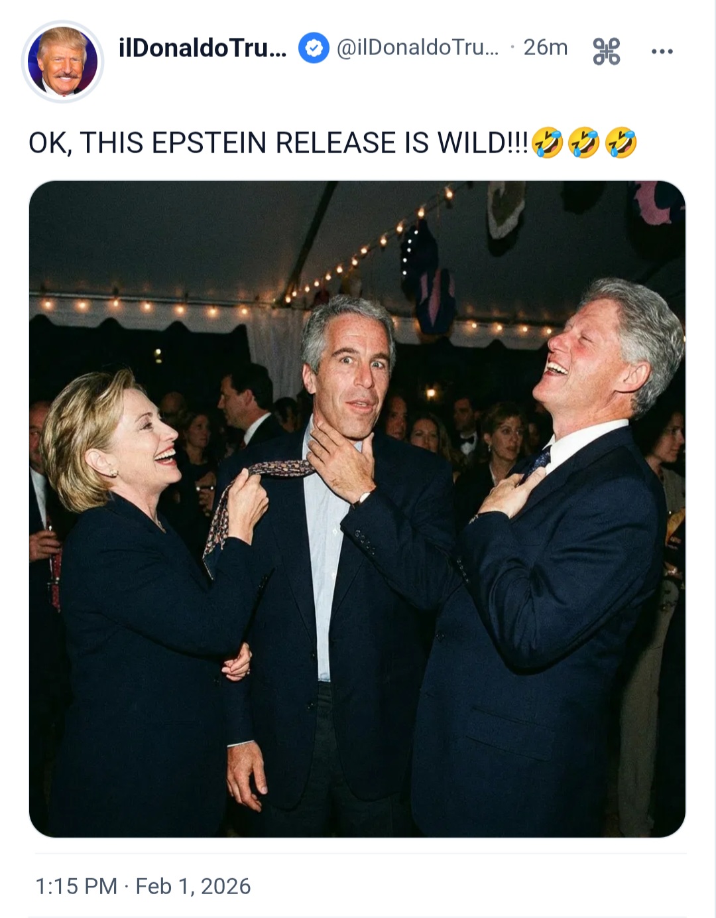Click the blue verified checkmark badge
716x918 pixels.
pos(314,48)
